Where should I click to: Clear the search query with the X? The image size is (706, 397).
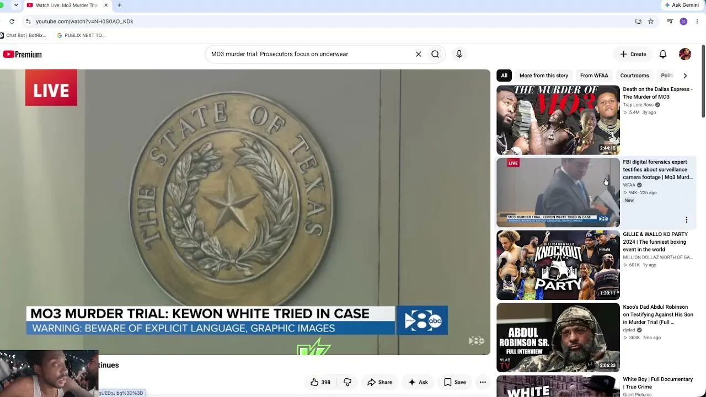pos(419,54)
